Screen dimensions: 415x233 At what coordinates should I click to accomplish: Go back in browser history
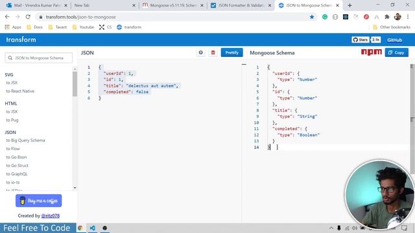pos(7,17)
